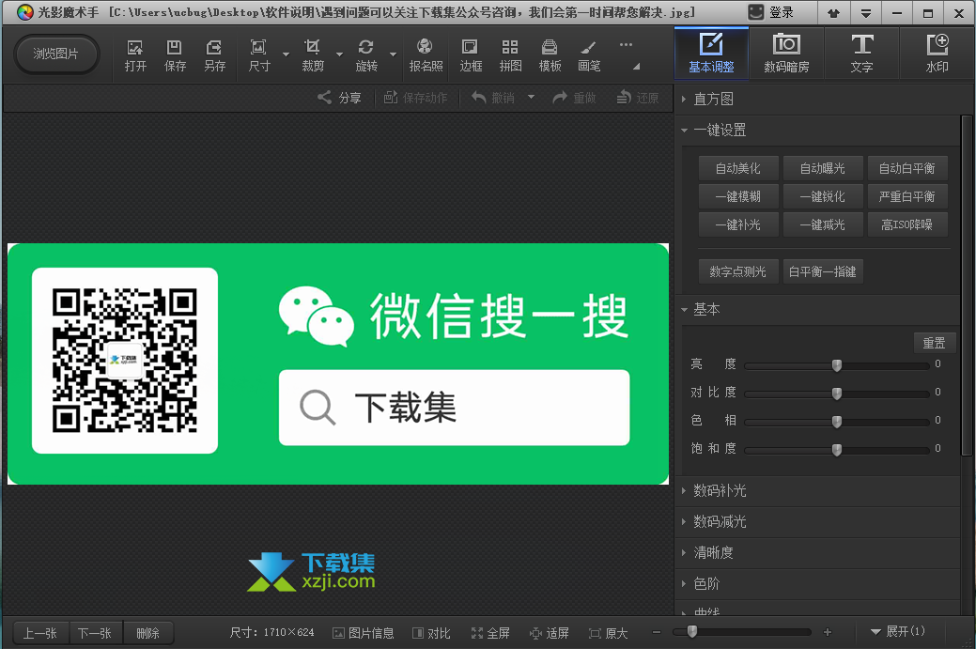Open the 报名照 ID photo tool
This screenshot has height=649, width=976.
pos(426,56)
